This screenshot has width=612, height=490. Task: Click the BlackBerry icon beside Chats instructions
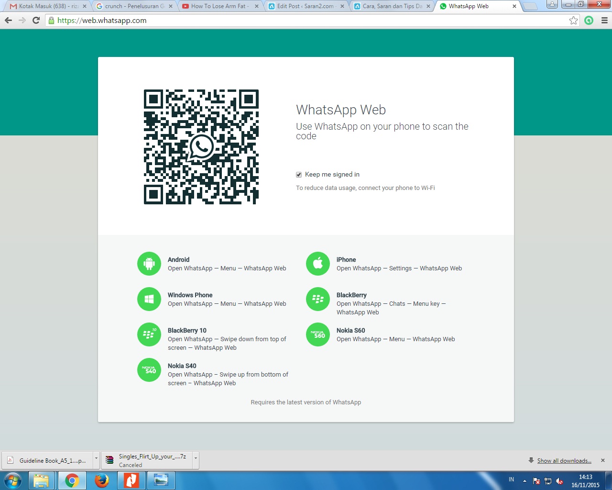(x=318, y=299)
